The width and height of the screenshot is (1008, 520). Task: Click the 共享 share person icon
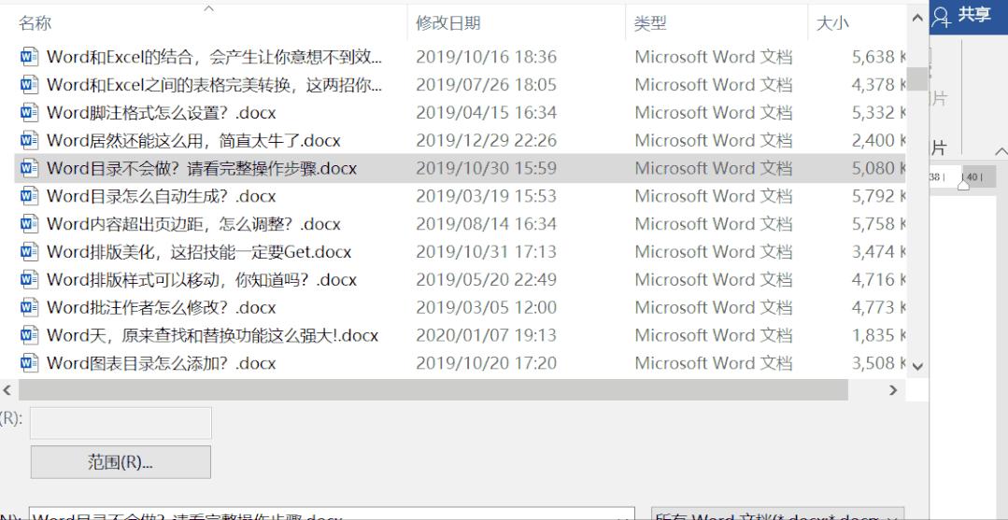[x=942, y=17]
